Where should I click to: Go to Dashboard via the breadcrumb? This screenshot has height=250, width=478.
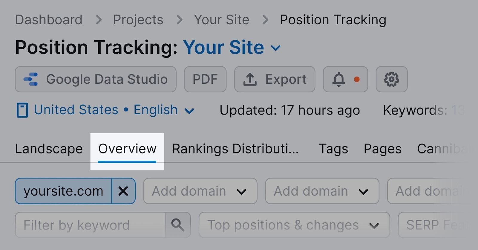click(48, 19)
